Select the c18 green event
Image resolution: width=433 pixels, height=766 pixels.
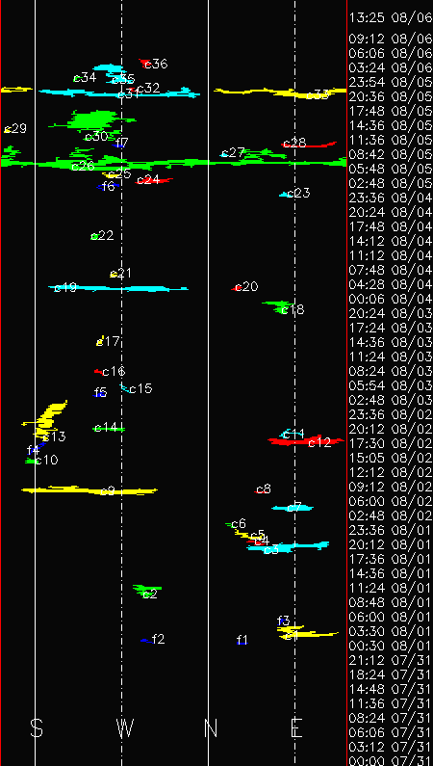point(279,307)
